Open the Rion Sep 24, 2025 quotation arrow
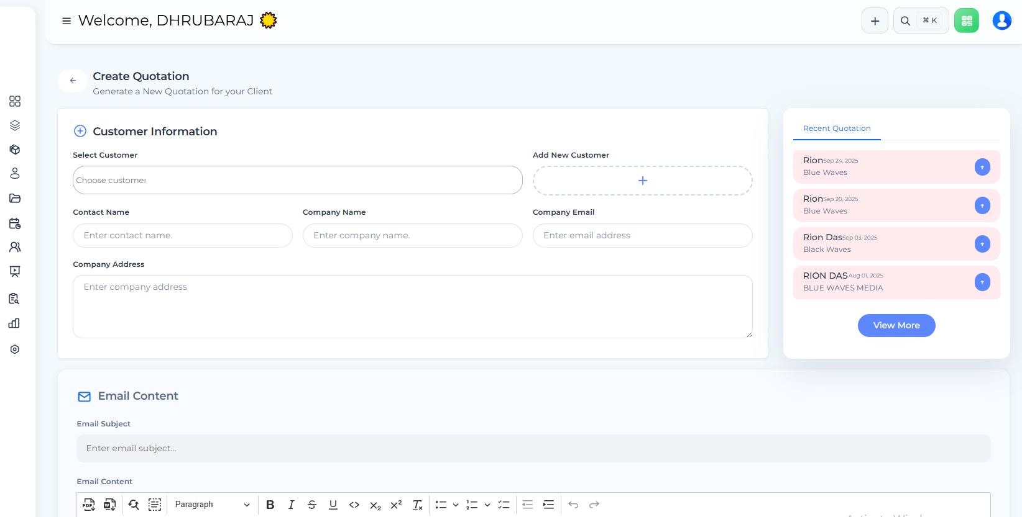This screenshot has height=517, width=1022. [982, 167]
